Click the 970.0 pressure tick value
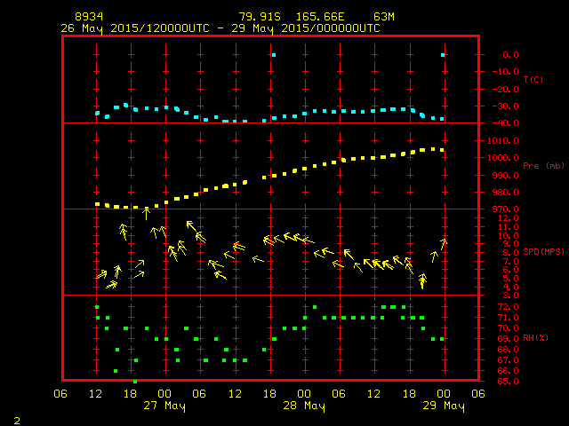The image size is (569, 426). click(506, 209)
